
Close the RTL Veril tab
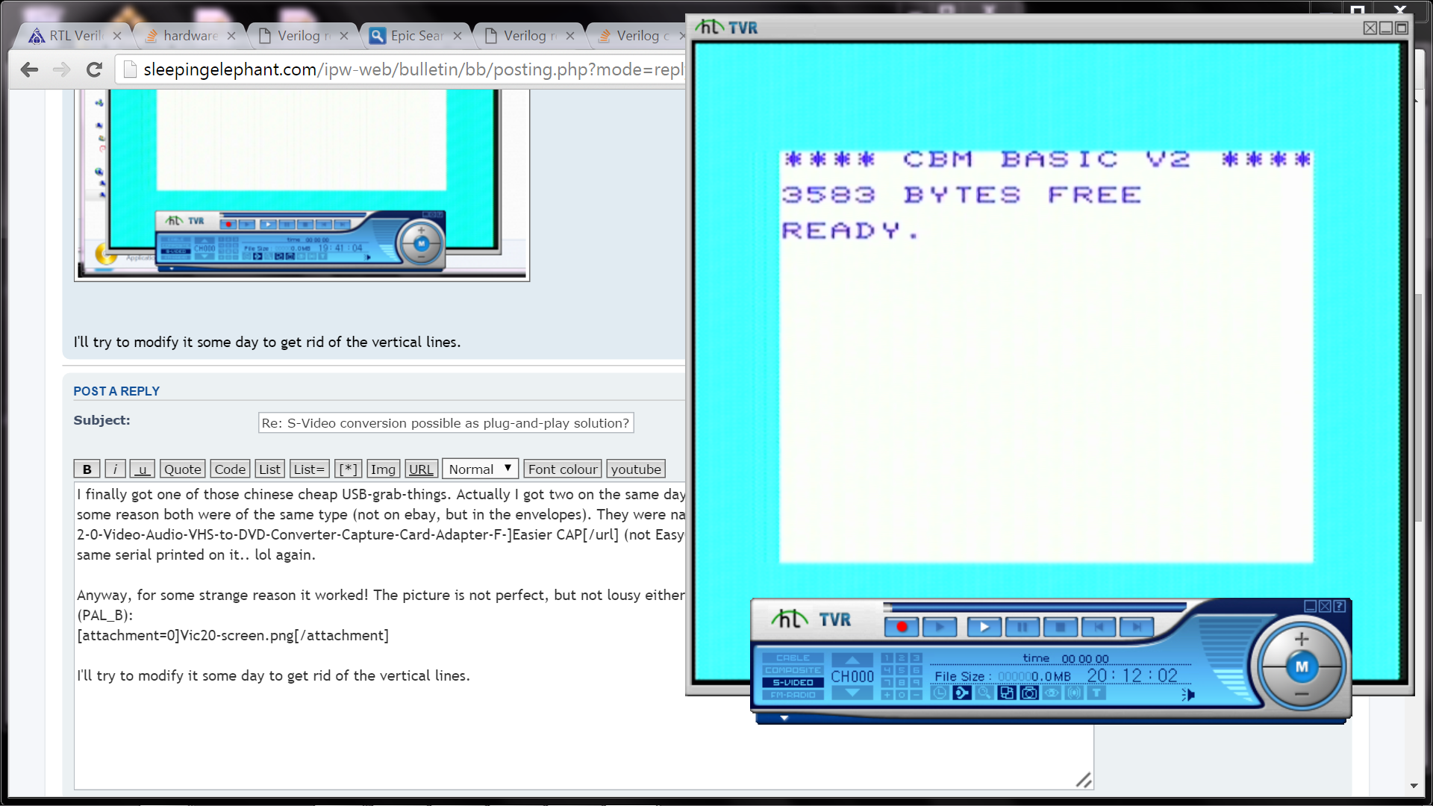117,35
